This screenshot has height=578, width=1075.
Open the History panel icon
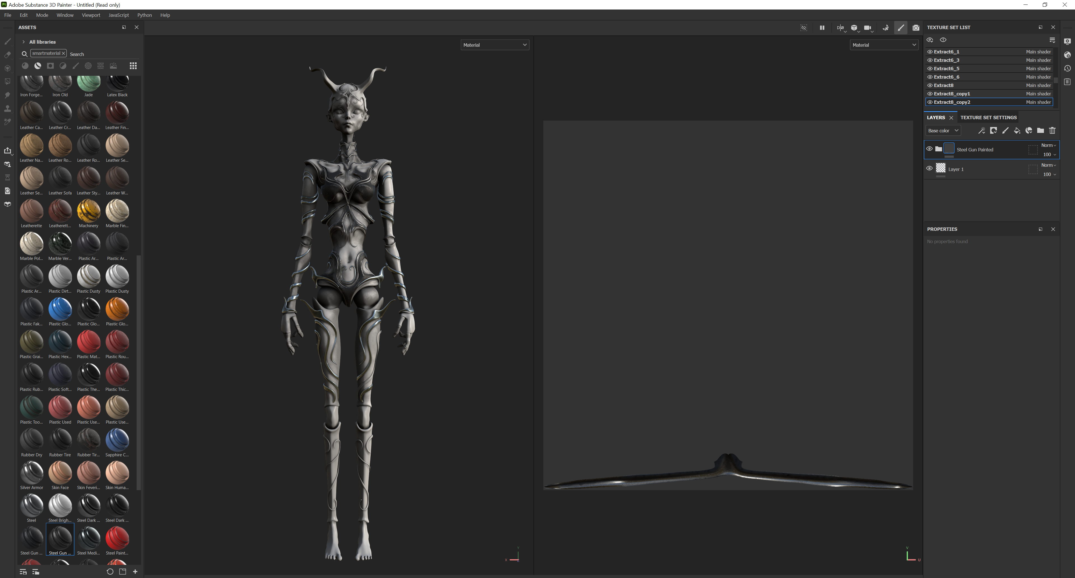point(1067,68)
